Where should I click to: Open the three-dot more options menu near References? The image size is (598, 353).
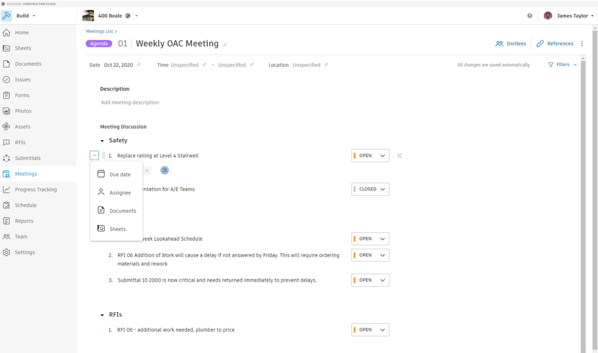582,43
